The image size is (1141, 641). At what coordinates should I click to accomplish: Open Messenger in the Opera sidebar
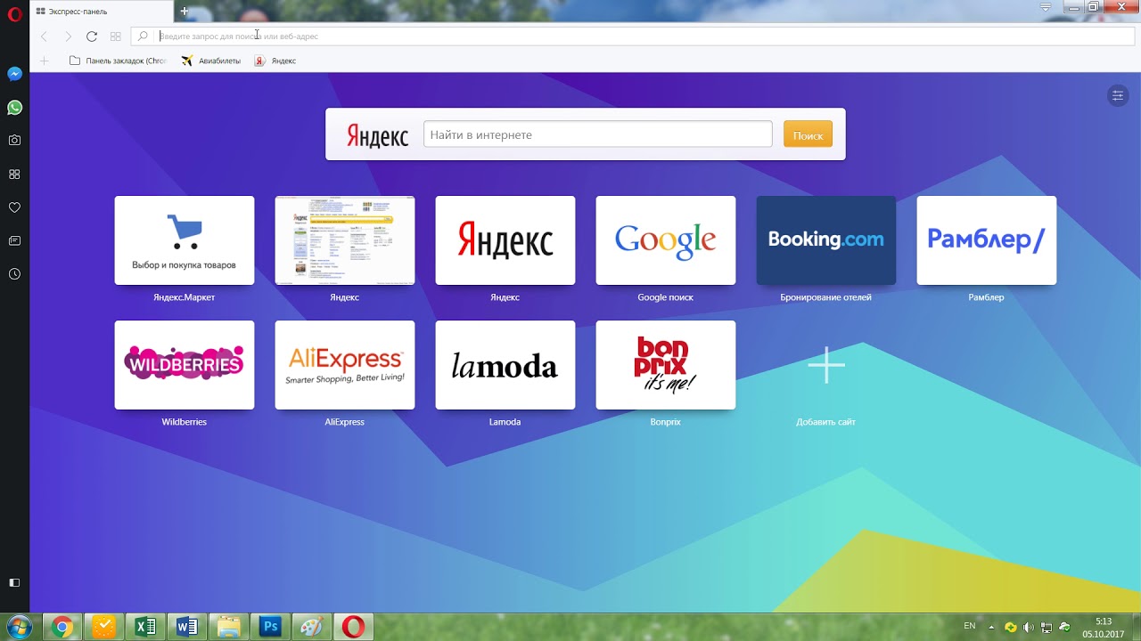tap(14, 74)
